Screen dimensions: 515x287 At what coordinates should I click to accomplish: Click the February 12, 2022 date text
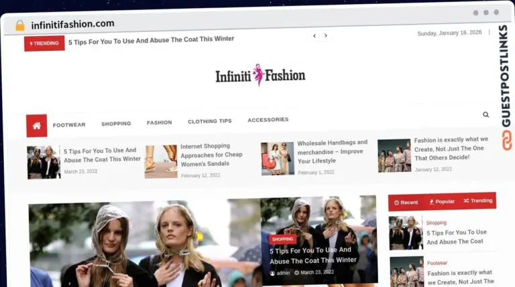(201, 175)
